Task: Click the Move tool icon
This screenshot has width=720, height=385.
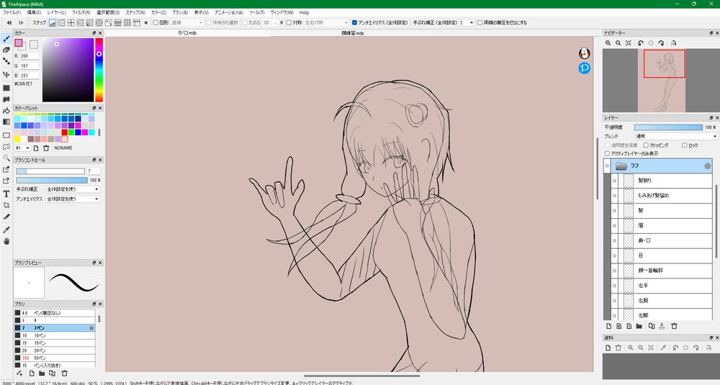Action: click(6, 74)
